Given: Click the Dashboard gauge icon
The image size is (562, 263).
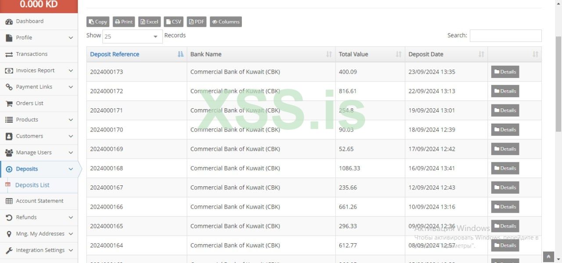Looking at the screenshot, I should click(x=9, y=21).
